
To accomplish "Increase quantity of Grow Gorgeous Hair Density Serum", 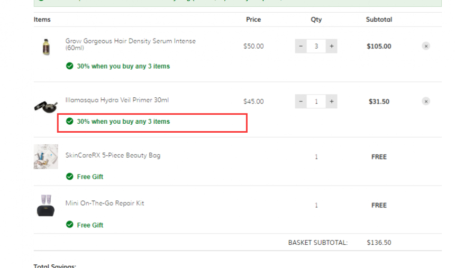I will pyautogui.click(x=331, y=46).
